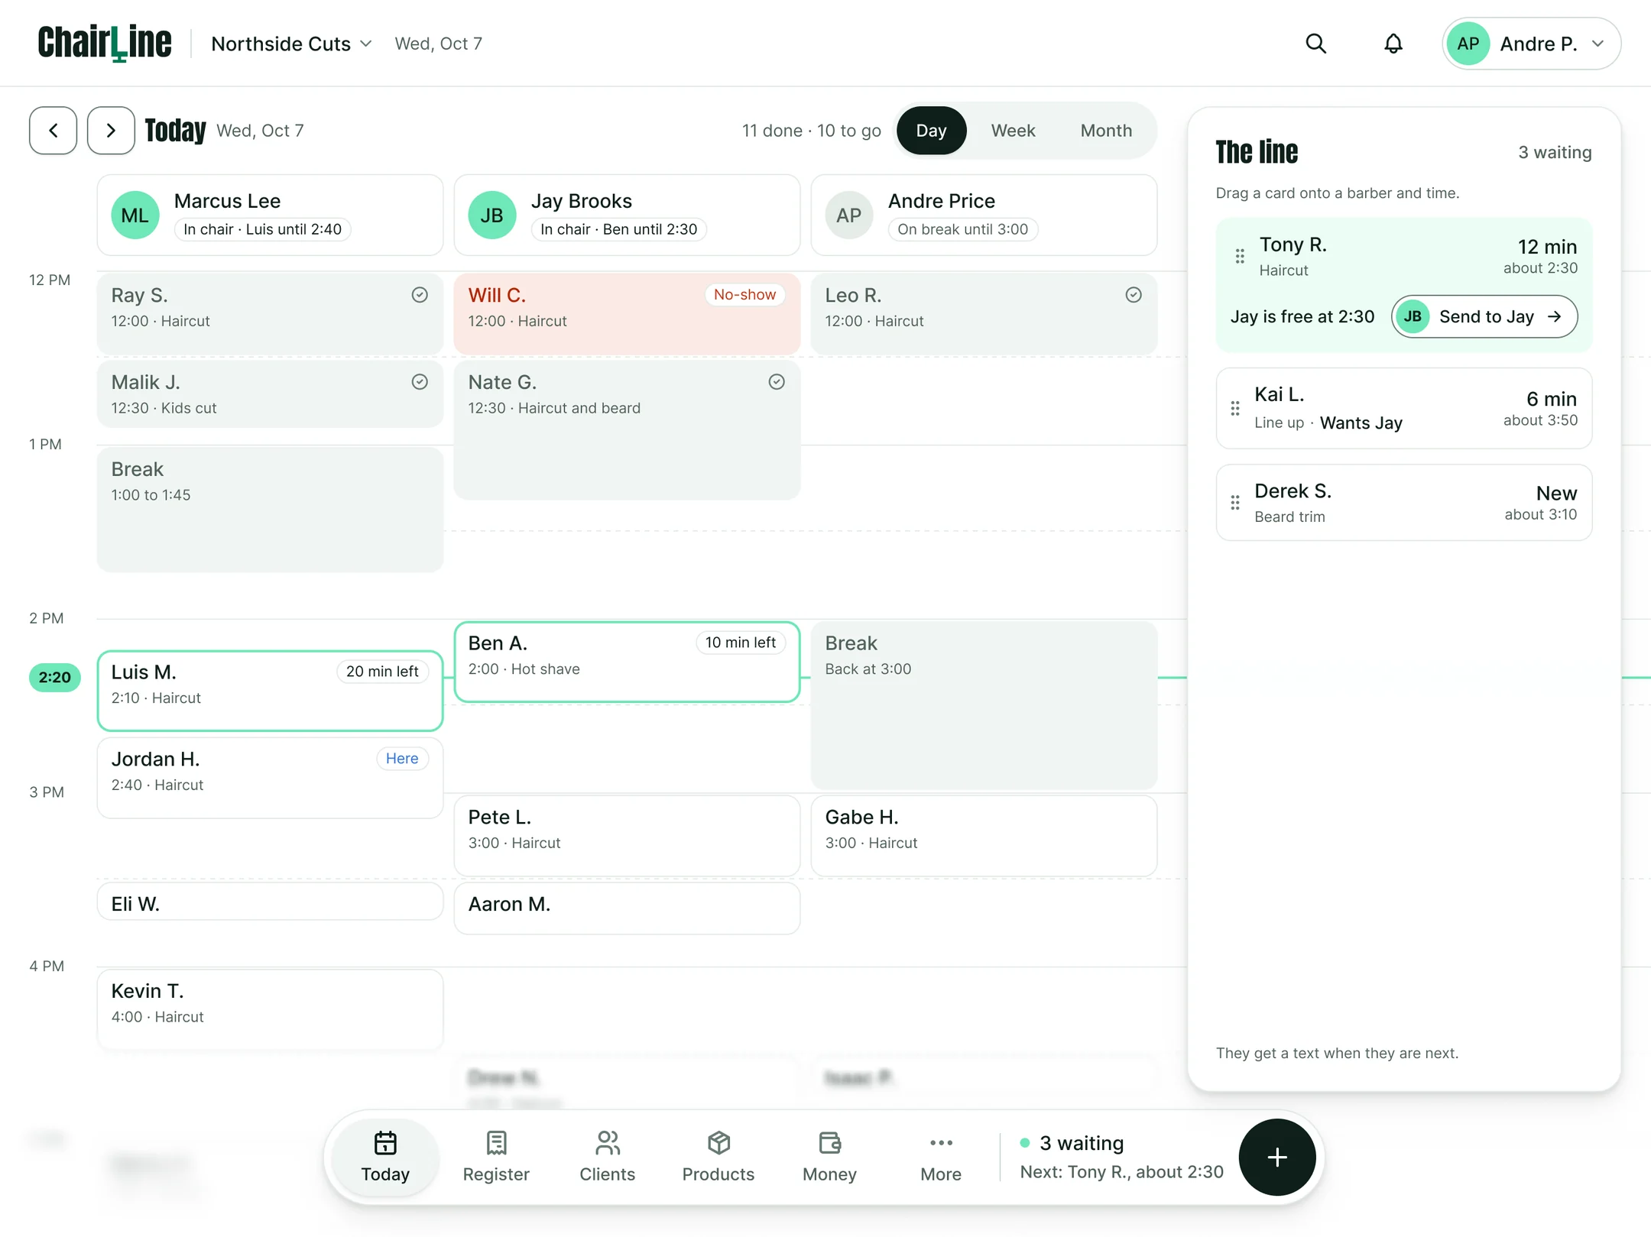Click 'In chair · Luis until 2:40' status
1651x1237 pixels.
pos(262,229)
